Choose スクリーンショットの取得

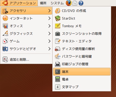point(82,34)
